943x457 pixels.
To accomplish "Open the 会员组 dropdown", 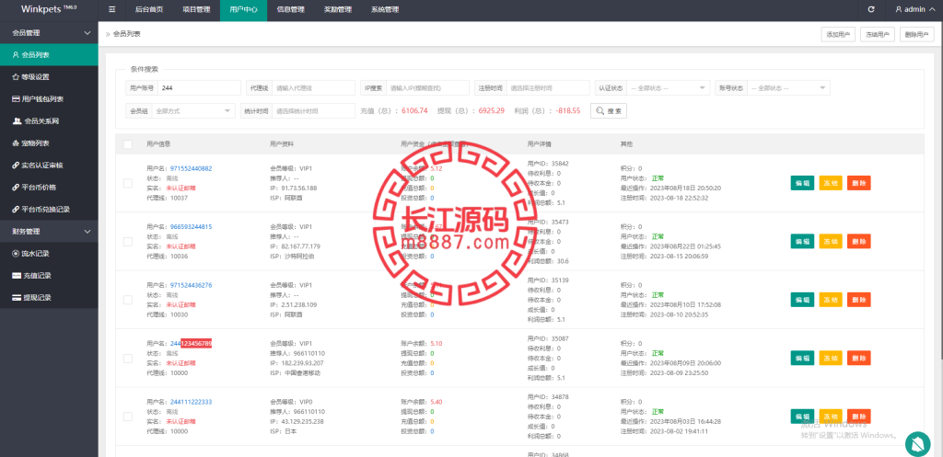I will coord(193,111).
